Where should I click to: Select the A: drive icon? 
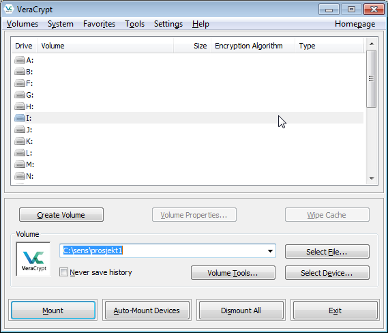(x=20, y=60)
